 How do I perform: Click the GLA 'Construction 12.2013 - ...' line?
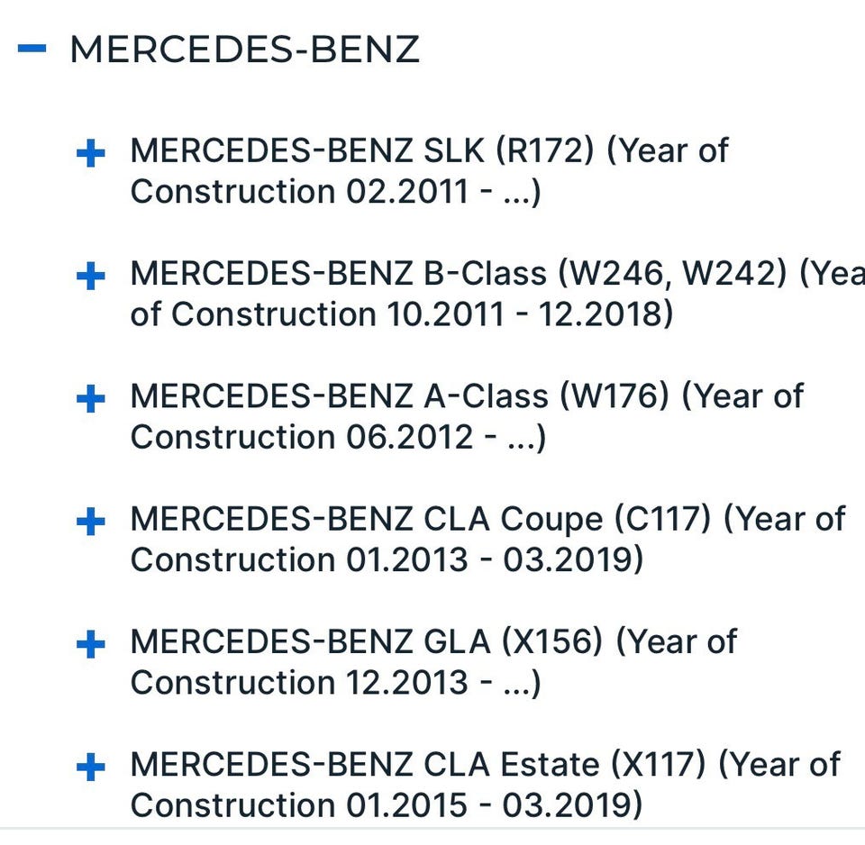[x=335, y=682]
